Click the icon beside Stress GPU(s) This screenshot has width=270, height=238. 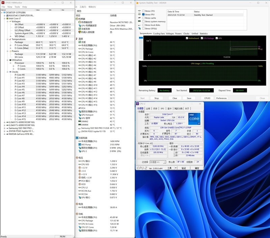(139, 28)
